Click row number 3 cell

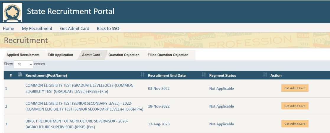(x=6, y=124)
